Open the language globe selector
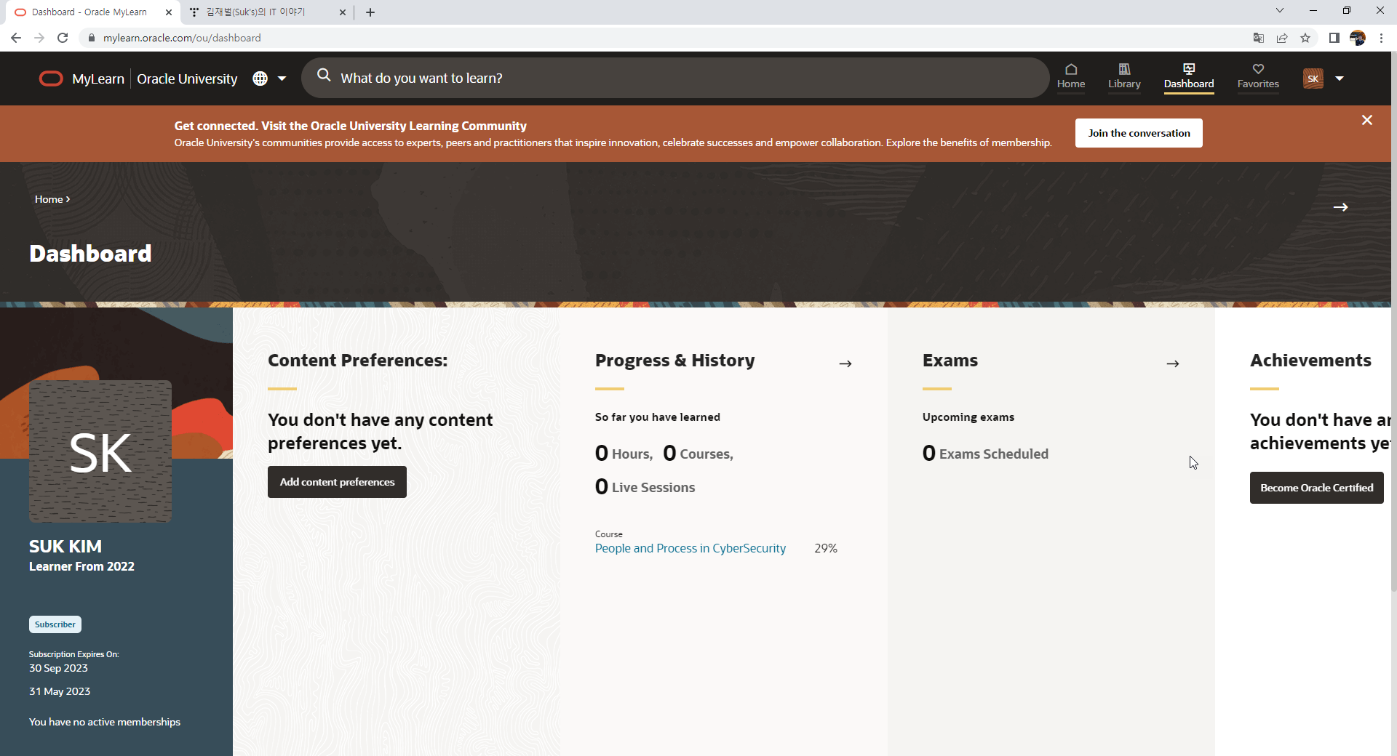1397x756 pixels. click(260, 79)
